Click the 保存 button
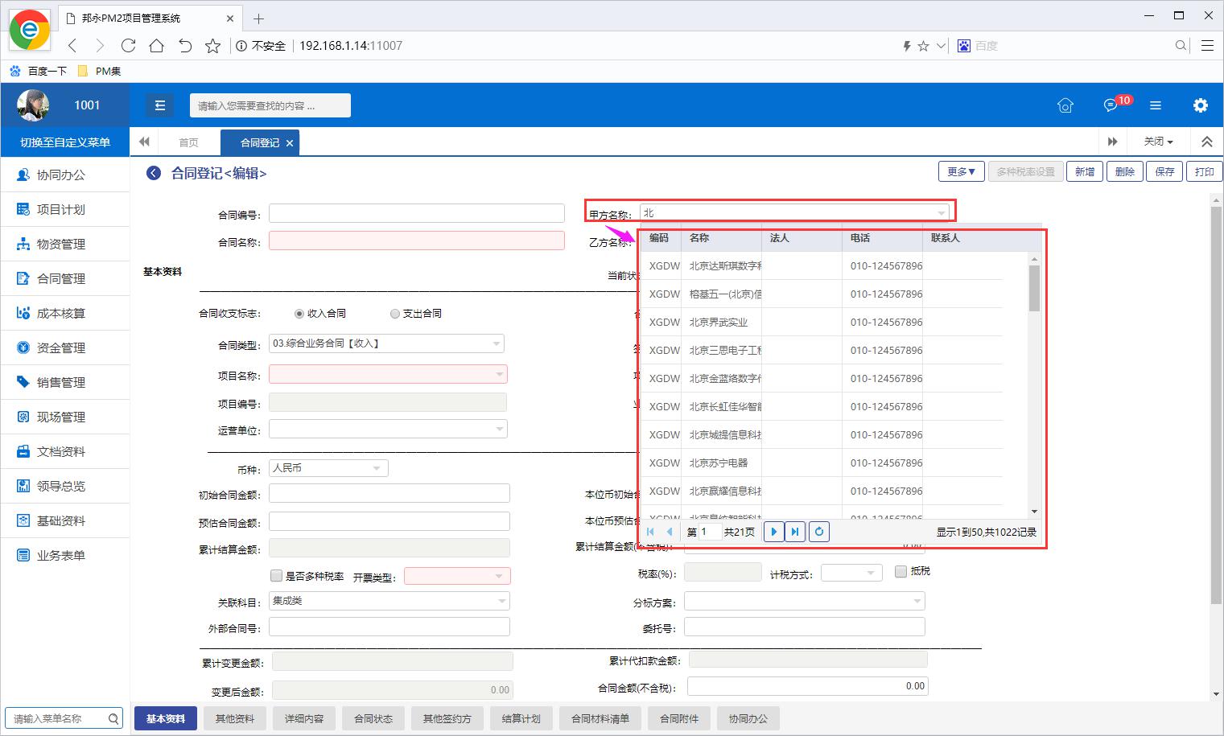1224x736 pixels. pos(1164,171)
